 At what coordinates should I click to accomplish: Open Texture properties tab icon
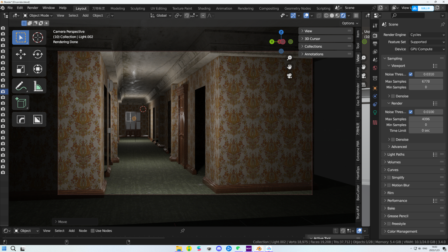[375, 122]
